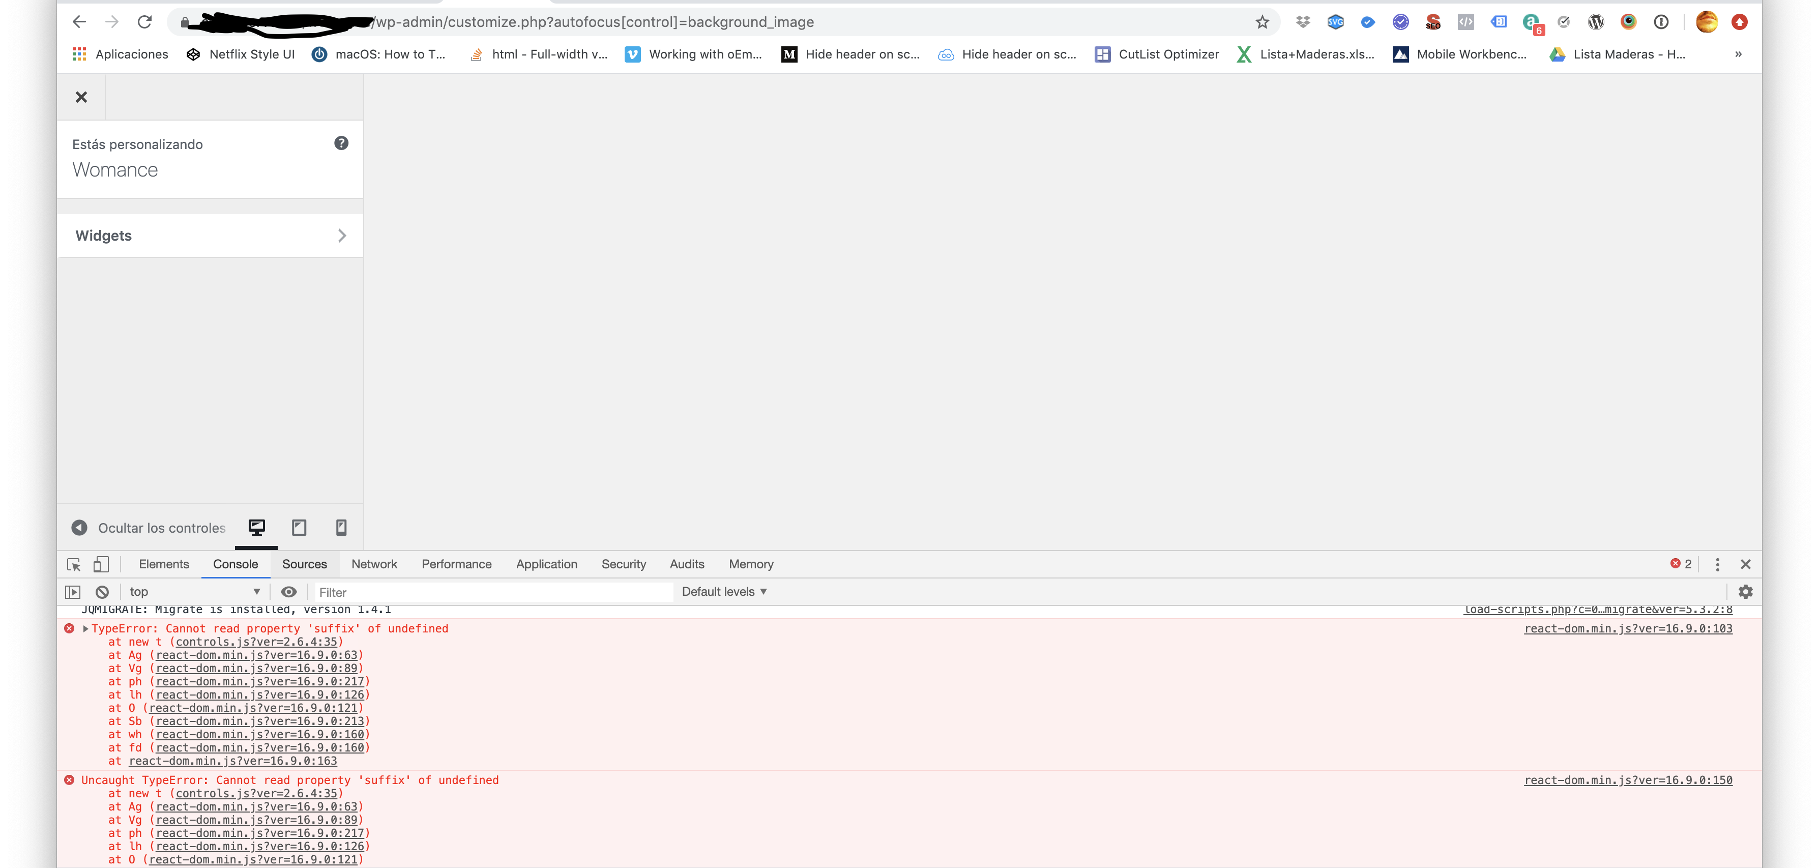The width and height of the screenshot is (1819, 868).
Task: Clear the console with the circle-slash icon
Action: (x=102, y=592)
